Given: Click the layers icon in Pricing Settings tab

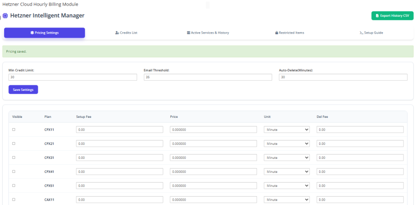Looking at the screenshot, I should [x=32, y=33].
